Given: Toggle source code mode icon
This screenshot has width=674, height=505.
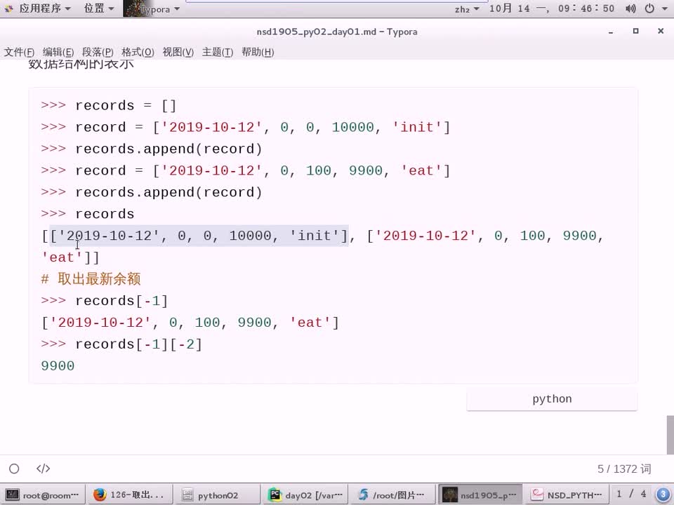Looking at the screenshot, I should coord(43,469).
